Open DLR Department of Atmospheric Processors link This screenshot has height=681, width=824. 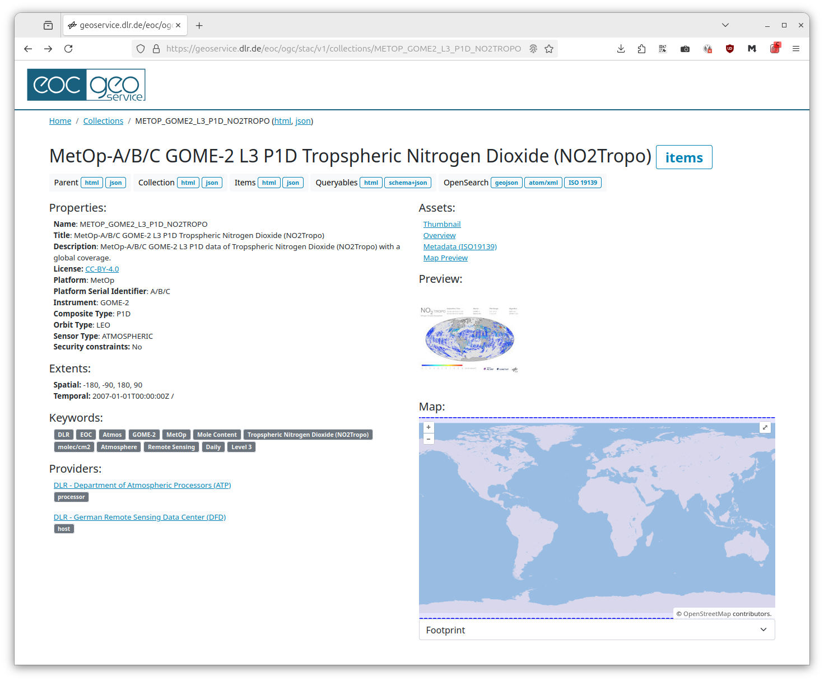click(x=142, y=485)
